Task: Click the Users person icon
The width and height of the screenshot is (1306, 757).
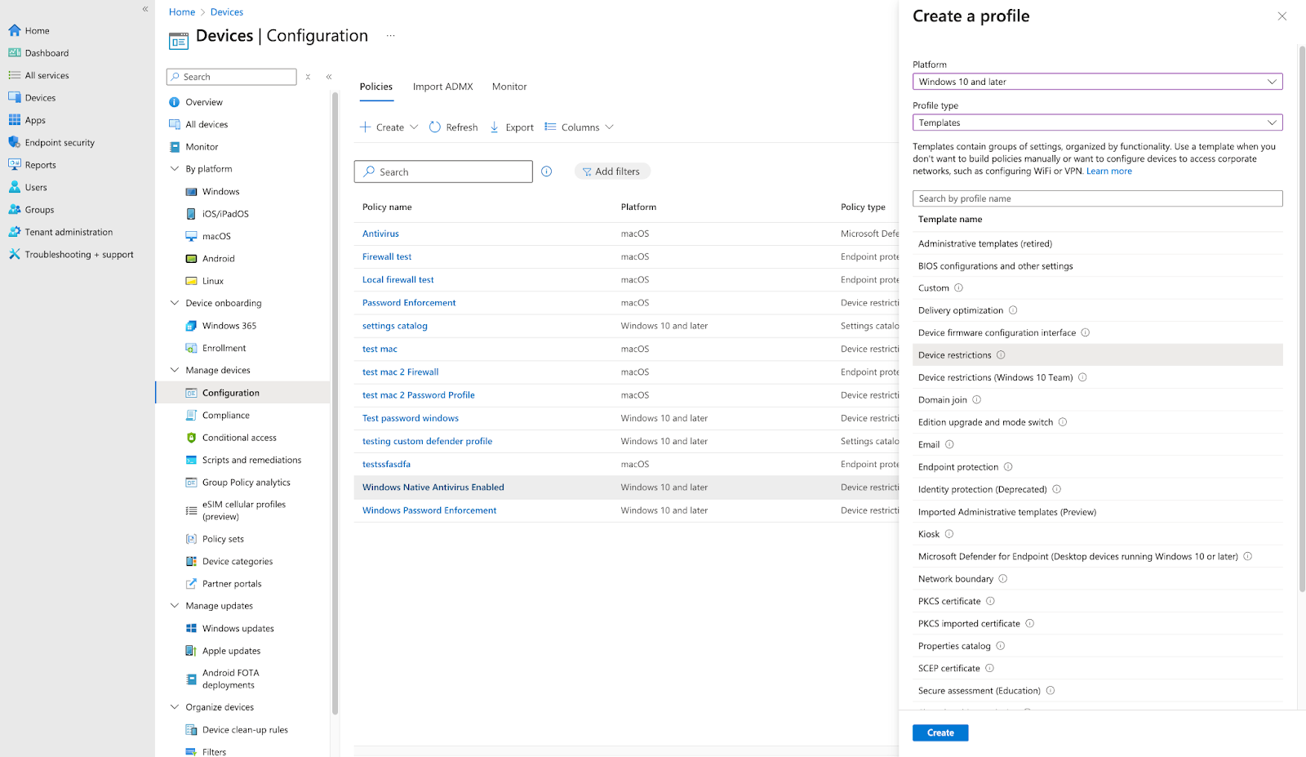Action: point(15,187)
